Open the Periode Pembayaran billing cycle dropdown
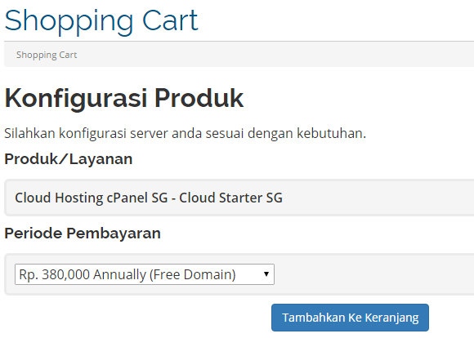The width and height of the screenshot is (474, 338). [145, 274]
